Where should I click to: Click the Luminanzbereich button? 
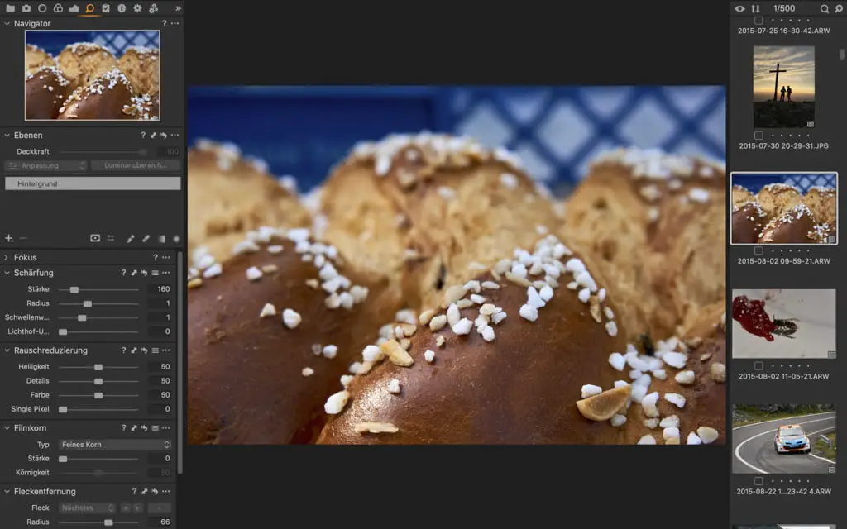point(136,165)
